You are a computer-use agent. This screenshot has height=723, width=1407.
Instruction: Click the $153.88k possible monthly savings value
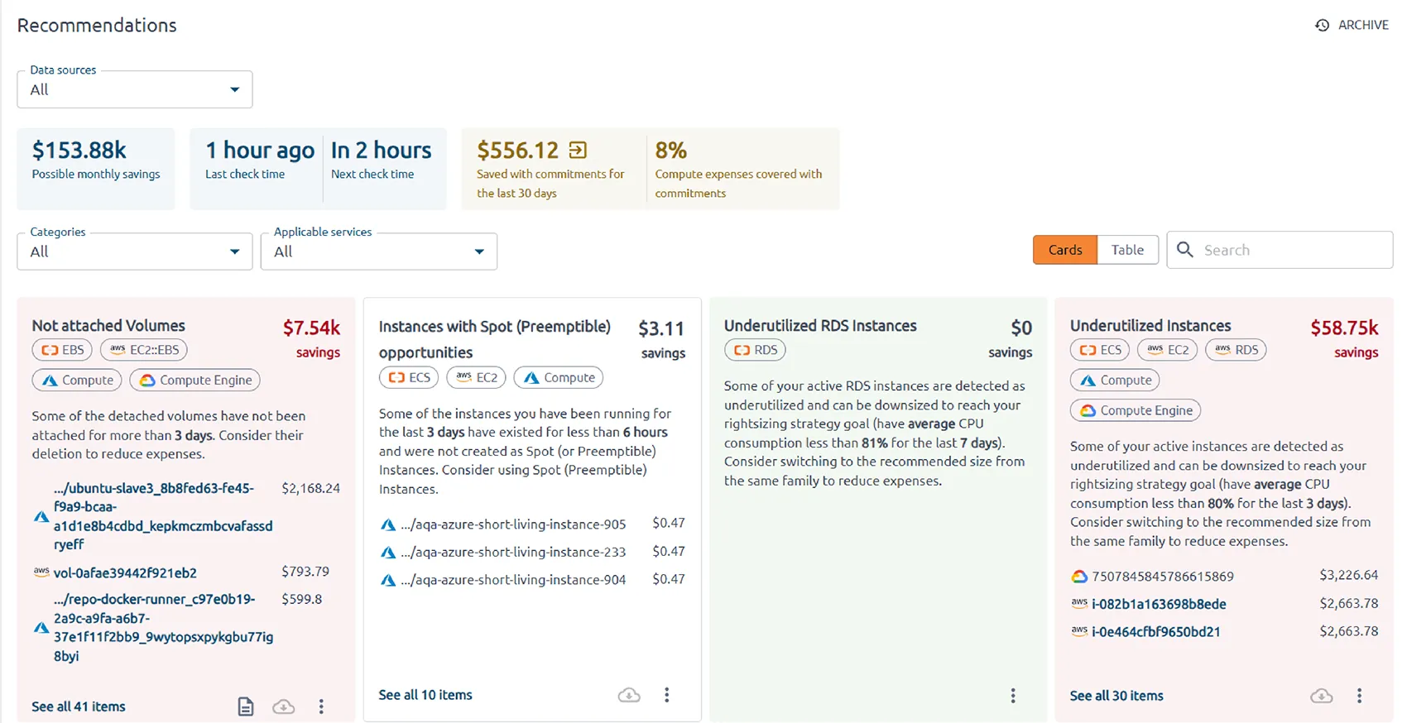79,151
